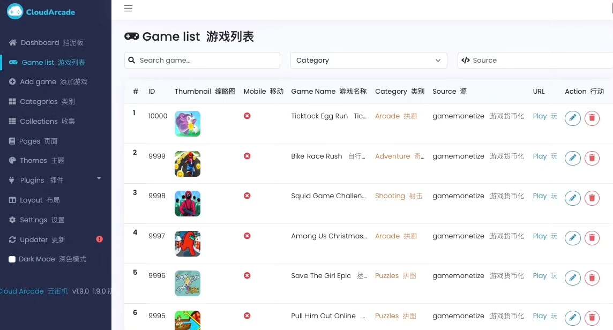613x330 pixels.
Task: Click the Source column header
Action: coord(450,91)
